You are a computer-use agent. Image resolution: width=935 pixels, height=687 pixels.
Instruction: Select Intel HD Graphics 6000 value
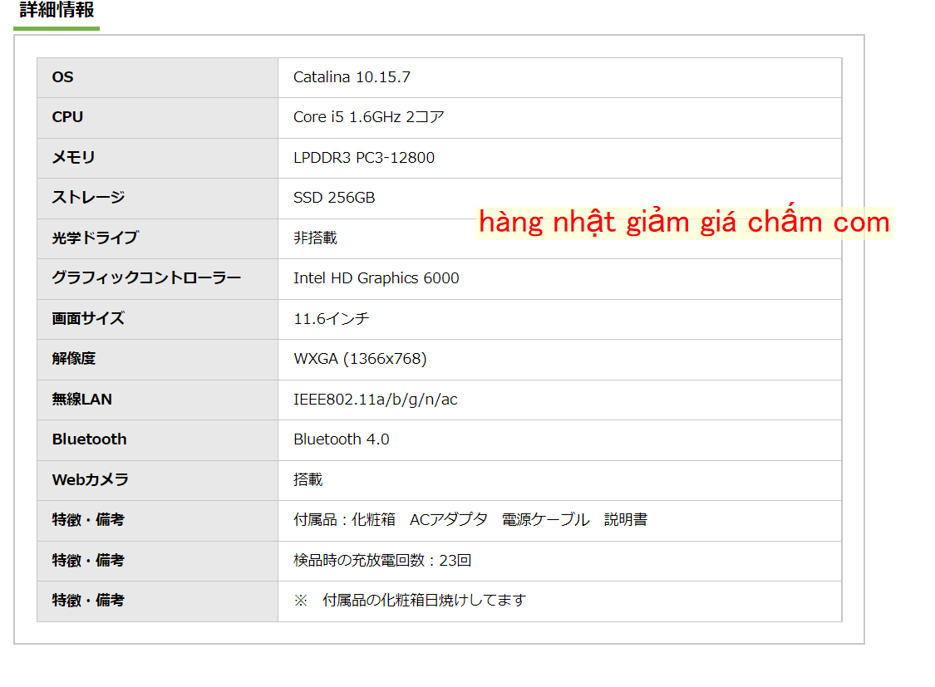point(376,278)
